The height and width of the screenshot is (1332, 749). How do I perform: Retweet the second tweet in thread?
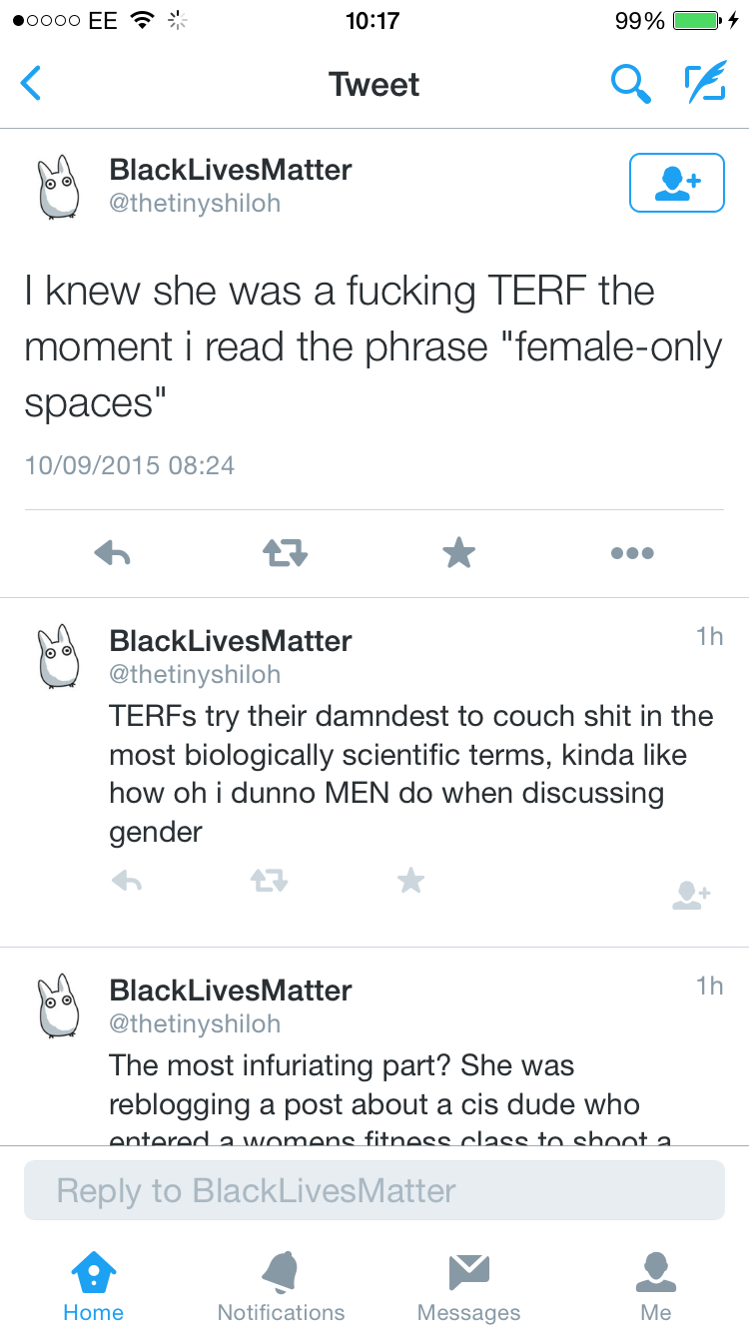click(269, 880)
